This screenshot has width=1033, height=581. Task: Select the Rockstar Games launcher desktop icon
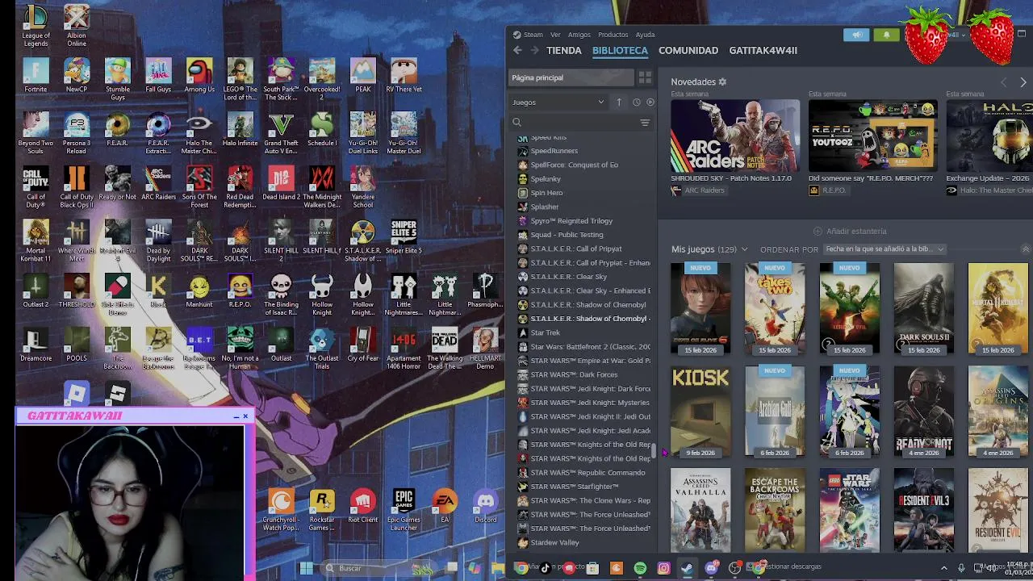point(321,510)
